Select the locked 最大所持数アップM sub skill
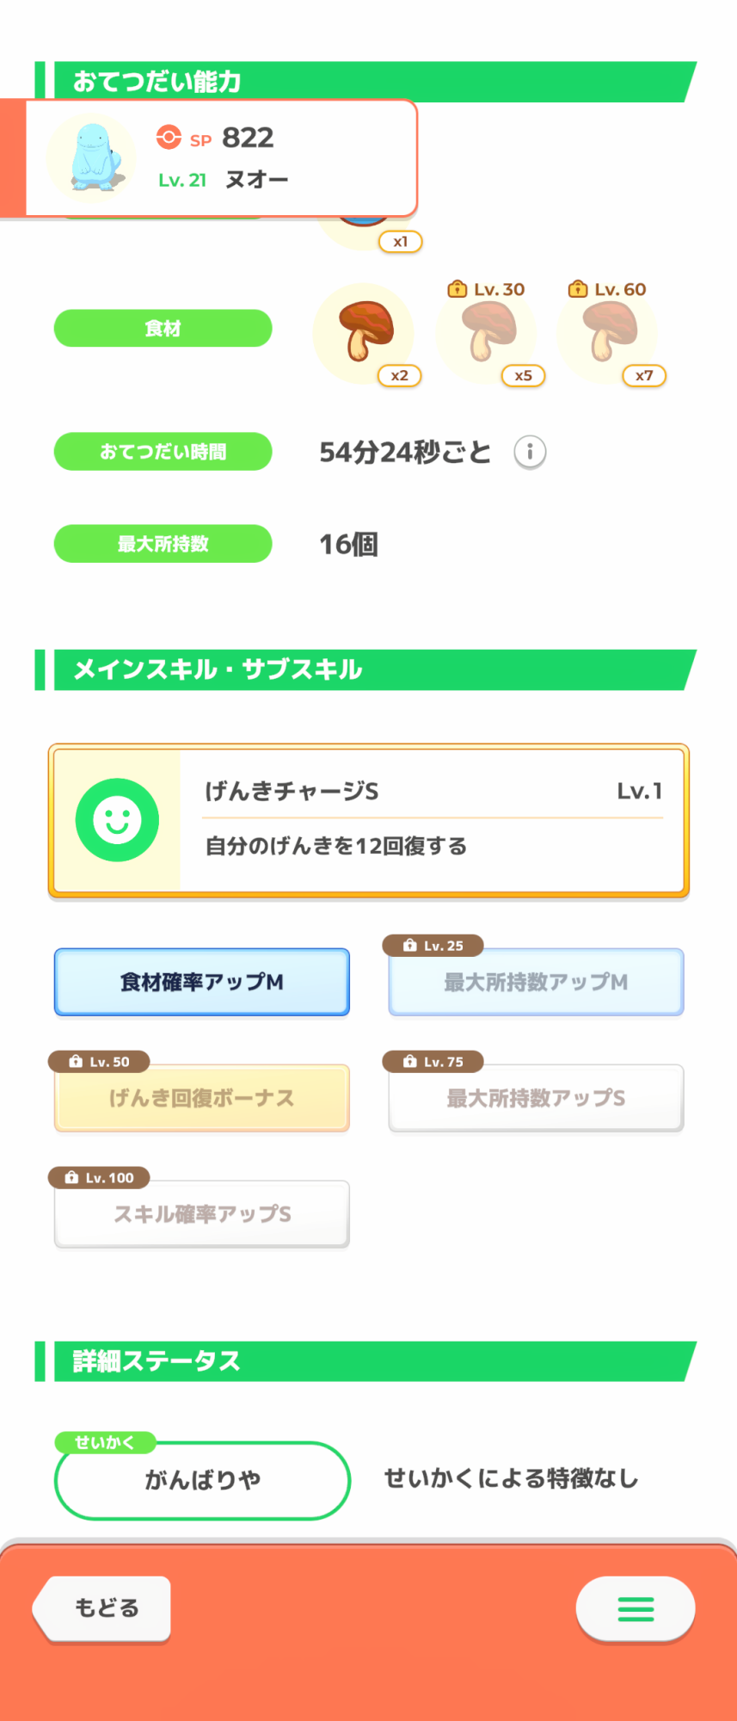The height and width of the screenshot is (1721, 737). coord(536,982)
